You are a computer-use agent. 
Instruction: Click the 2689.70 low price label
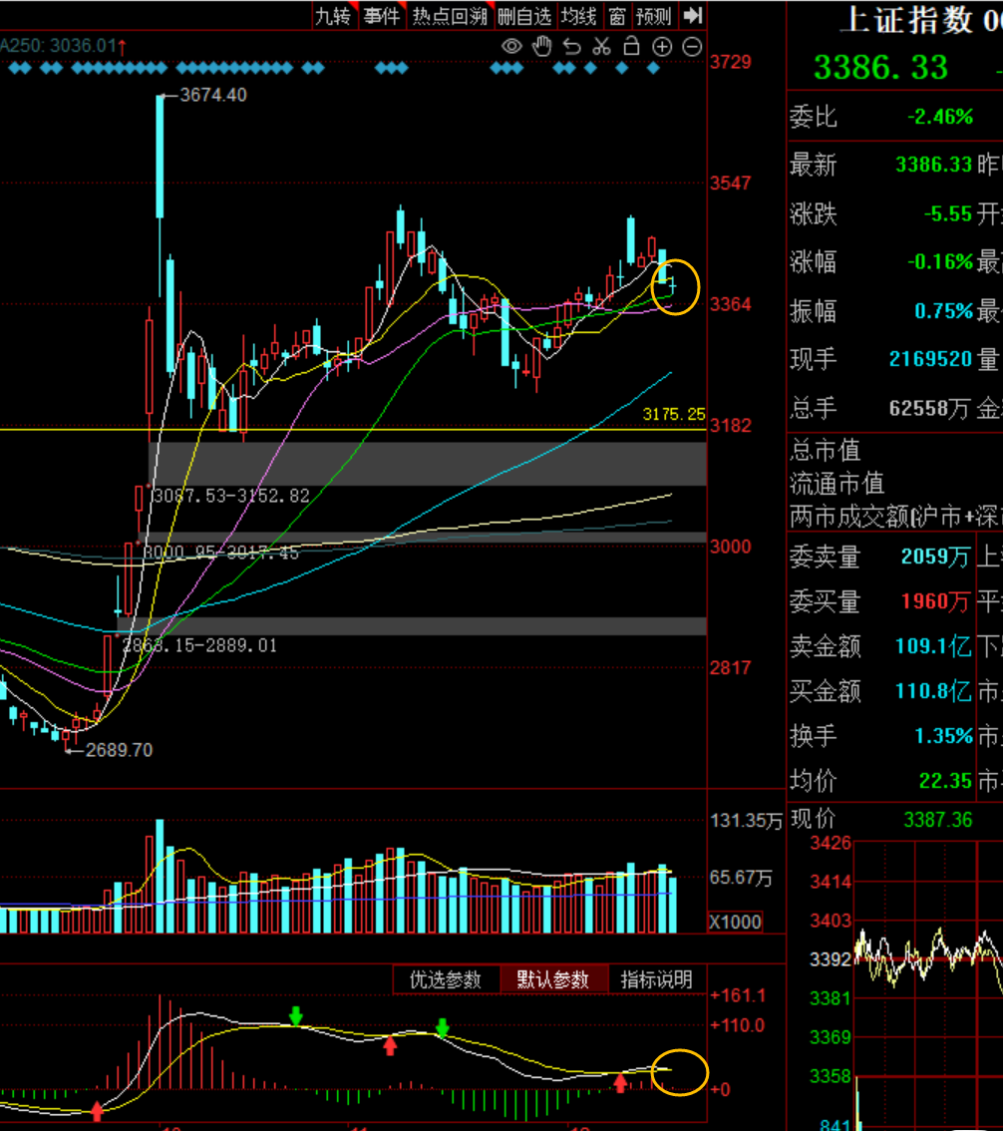click(119, 750)
